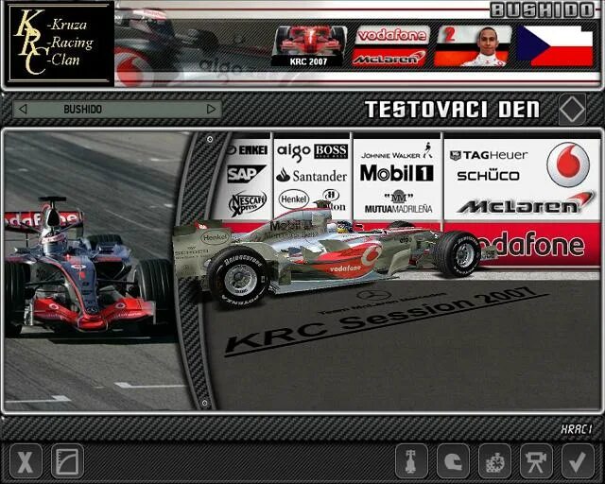The image size is (605, 484).
Task: Select the race car vehicle icon
Action: 411,460
